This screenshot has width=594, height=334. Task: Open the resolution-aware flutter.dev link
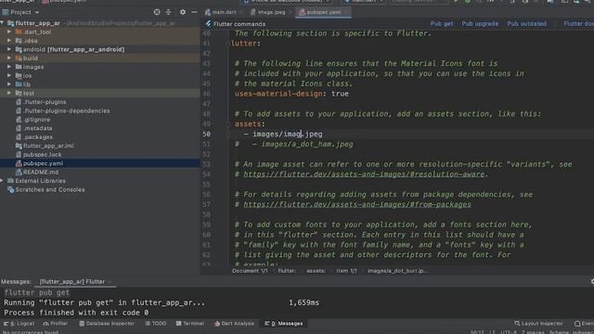point(364,174)
